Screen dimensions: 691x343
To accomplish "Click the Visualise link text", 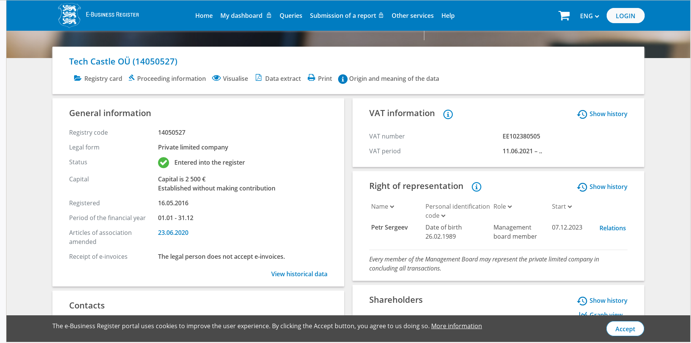I will pyautogui.click(x=235, y=79).
